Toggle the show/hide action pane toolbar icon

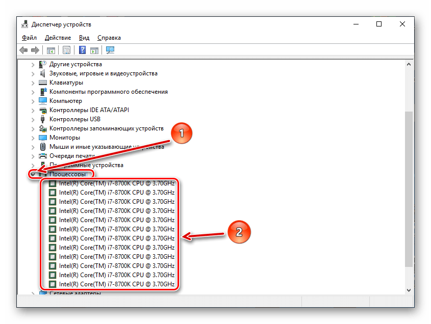coord(94,50)
